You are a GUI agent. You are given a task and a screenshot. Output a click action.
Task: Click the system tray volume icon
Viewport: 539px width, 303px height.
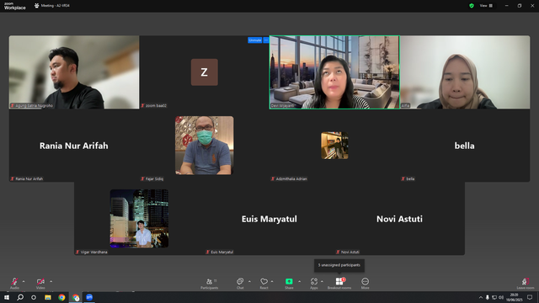pyautogui.click(x=501, y=297)
